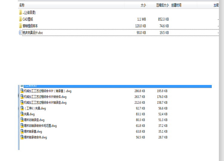Select 机械加工工艺过程综合卡片（轴承盖）.dwg file name
224x161 pixels.
[x=48, y=91]
